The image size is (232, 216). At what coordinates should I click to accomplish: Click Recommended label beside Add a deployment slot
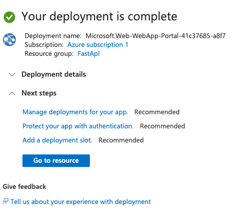[x=121, y=140]
